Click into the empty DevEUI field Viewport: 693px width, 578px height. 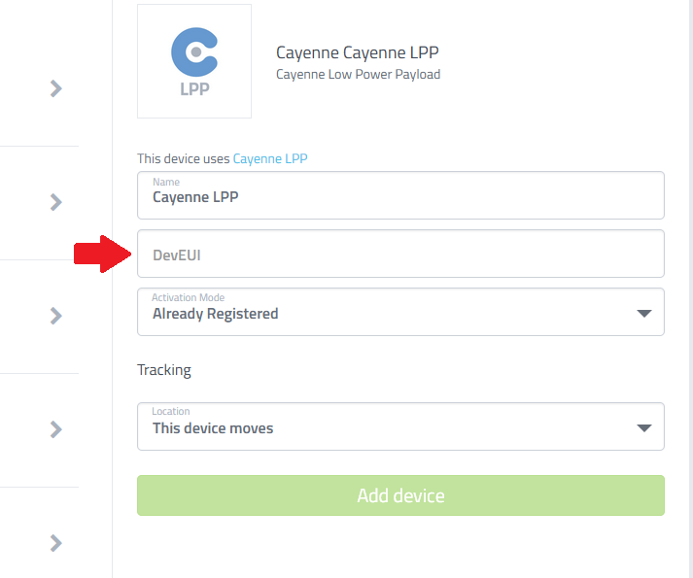click(400, 254)
